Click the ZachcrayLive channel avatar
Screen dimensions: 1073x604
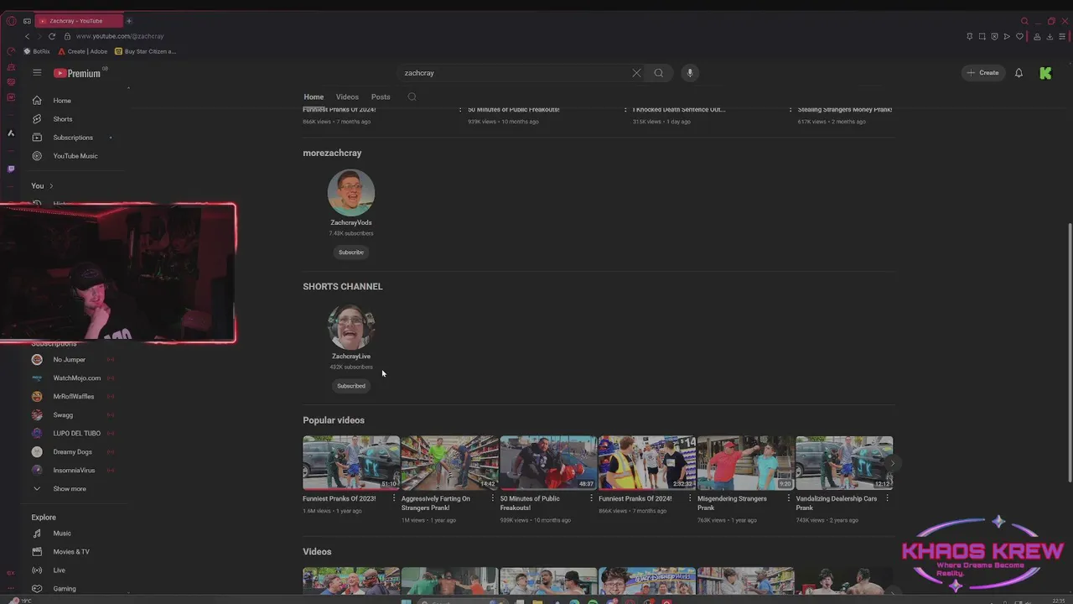pyautogui.click(x=351, y=326)
